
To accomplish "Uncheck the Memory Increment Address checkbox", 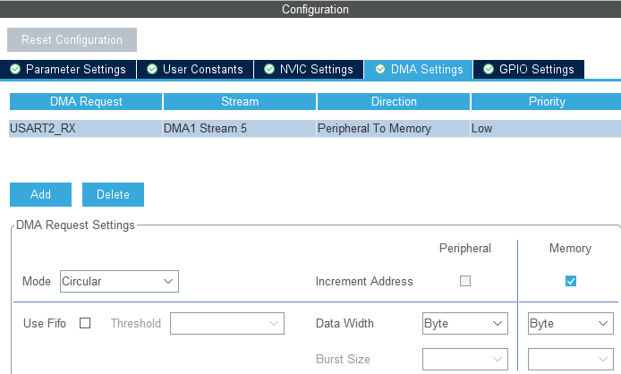I will coord(571,281).
